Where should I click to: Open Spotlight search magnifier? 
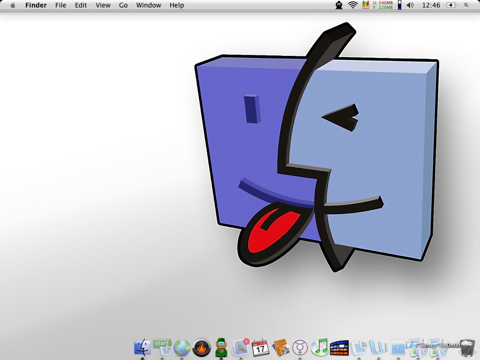[466, 5]
